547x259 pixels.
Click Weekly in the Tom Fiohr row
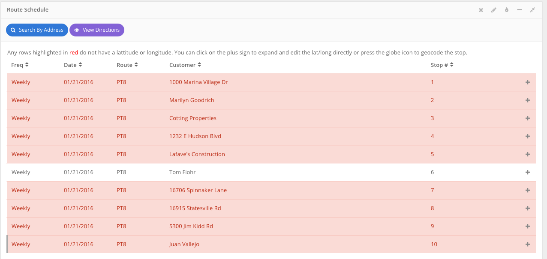coord(21,172)
